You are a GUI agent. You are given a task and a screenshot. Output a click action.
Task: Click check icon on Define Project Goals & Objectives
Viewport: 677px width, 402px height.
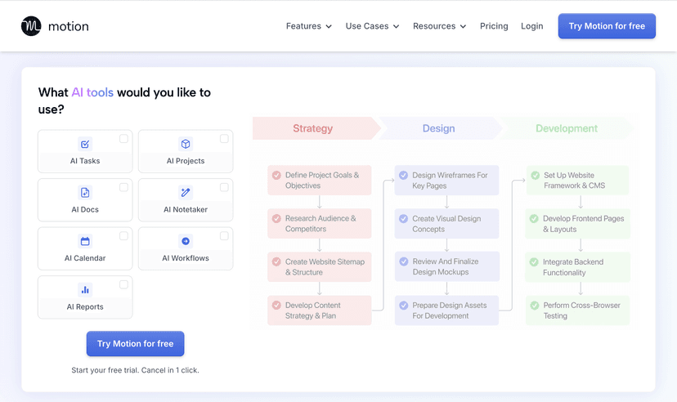pos(276,175)
